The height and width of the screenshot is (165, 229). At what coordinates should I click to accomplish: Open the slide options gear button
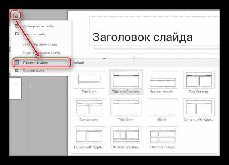point(16,16)
